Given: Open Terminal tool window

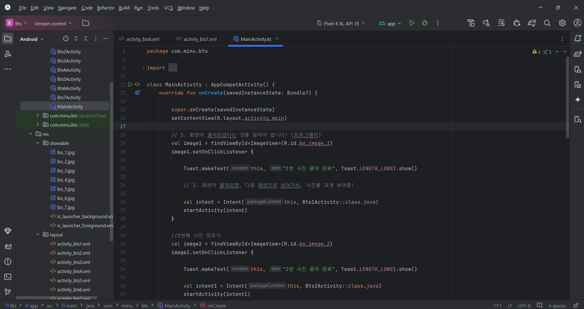Looking at the screenshot, I should point(8,277).
